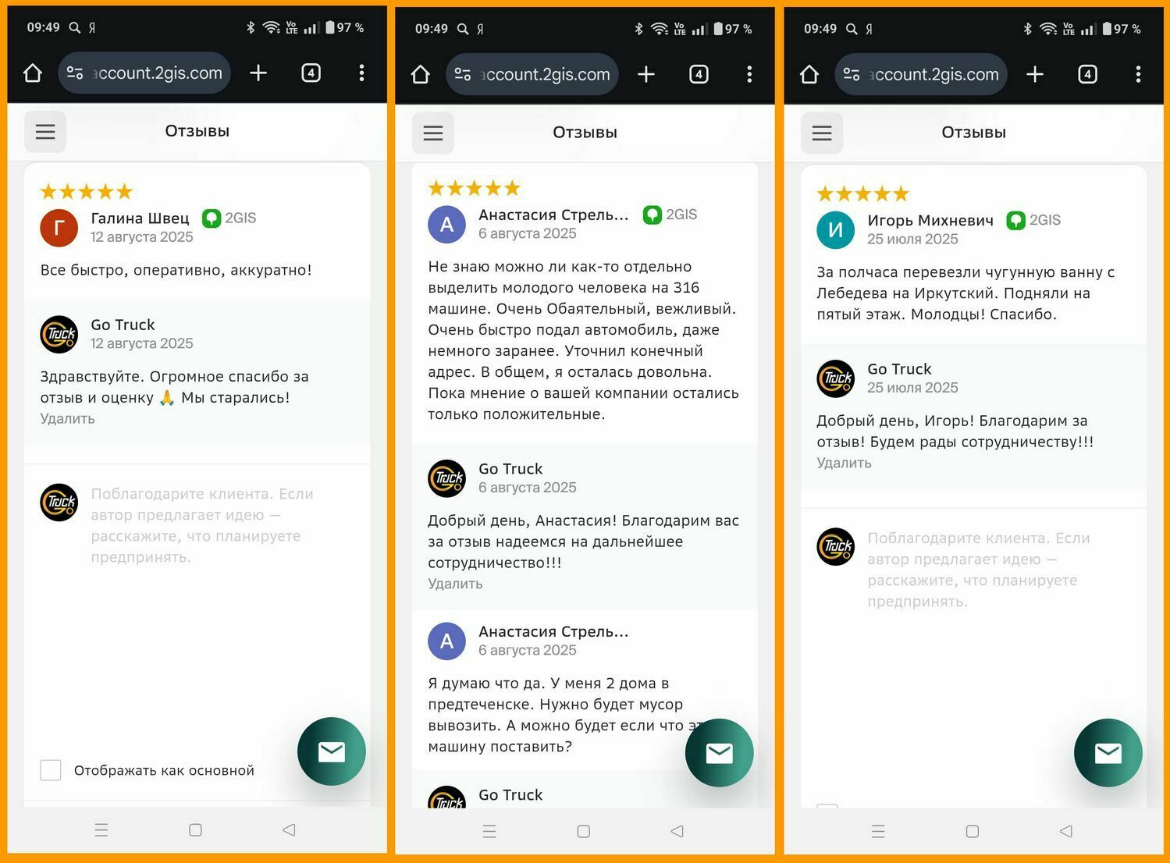Open tab switcher showing 4 in left browser
Viewport: 1170px width, 863px height.
pos(311,73)
